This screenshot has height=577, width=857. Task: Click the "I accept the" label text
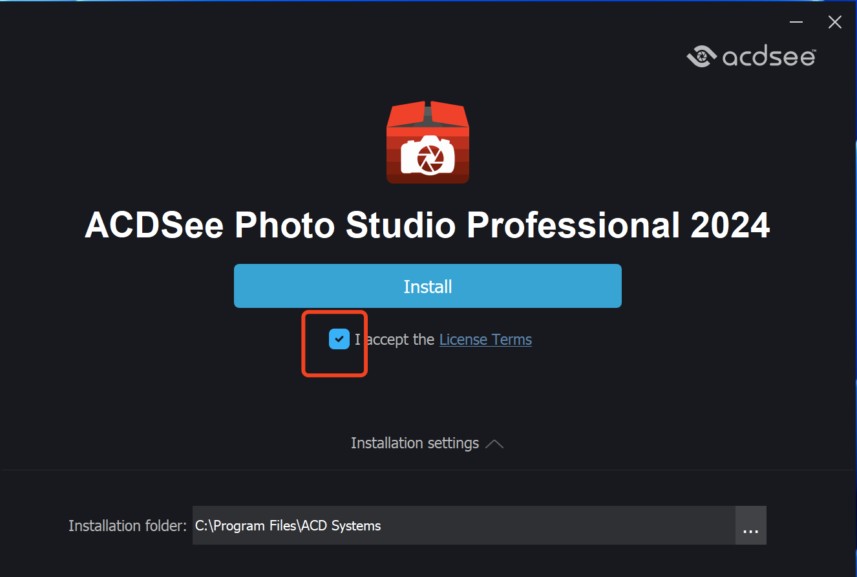point(396,340)
